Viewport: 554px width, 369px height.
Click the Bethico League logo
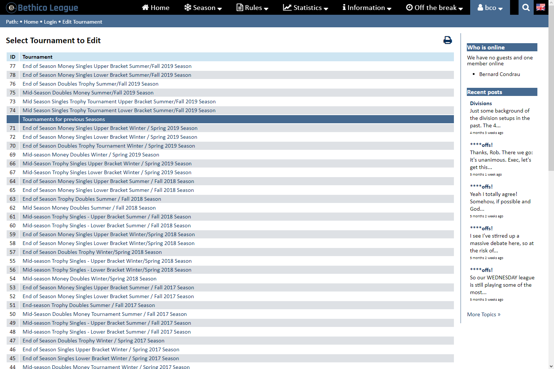[x=42, y=7]
